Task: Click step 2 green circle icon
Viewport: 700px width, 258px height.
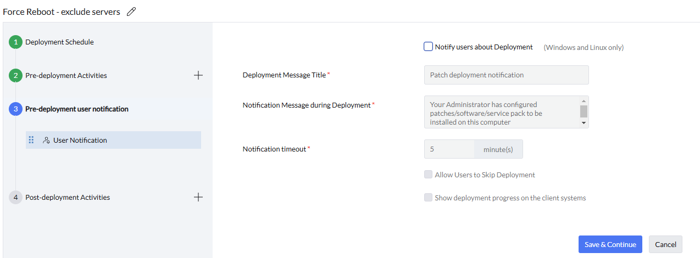Action: [15, 76]
